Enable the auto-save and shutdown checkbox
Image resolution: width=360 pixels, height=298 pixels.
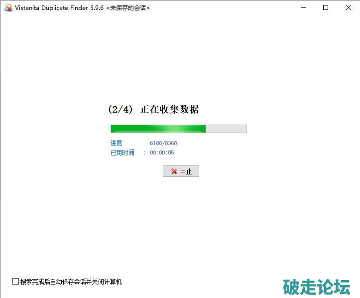click(15, 282)
